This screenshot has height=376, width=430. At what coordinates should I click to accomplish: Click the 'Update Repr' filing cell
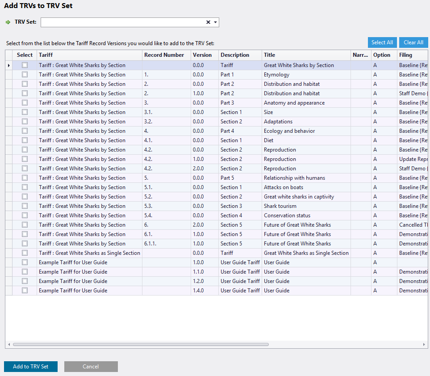[x=413, y=159]
